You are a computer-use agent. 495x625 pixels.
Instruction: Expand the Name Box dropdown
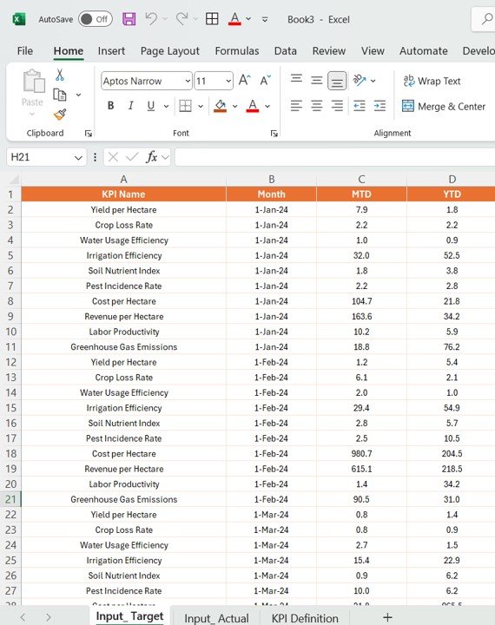78,157
